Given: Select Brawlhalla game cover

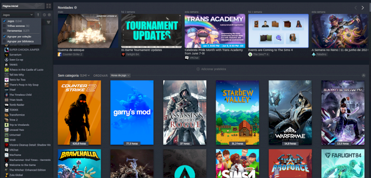Looking at the screenshot, I should coord(79,163).
